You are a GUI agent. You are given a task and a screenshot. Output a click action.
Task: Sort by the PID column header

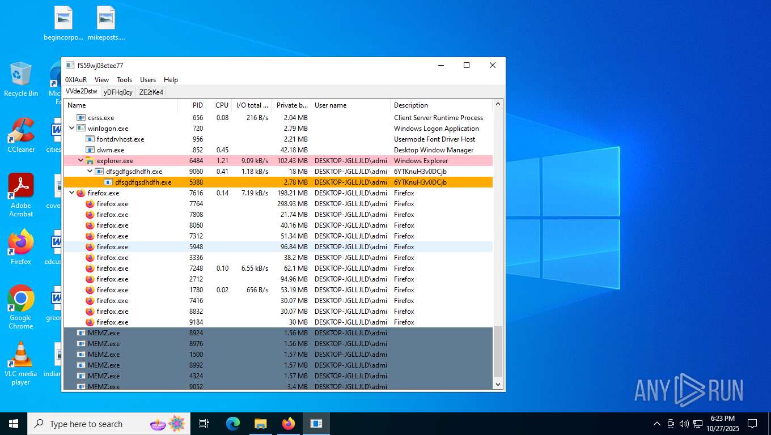coord(192,105)
